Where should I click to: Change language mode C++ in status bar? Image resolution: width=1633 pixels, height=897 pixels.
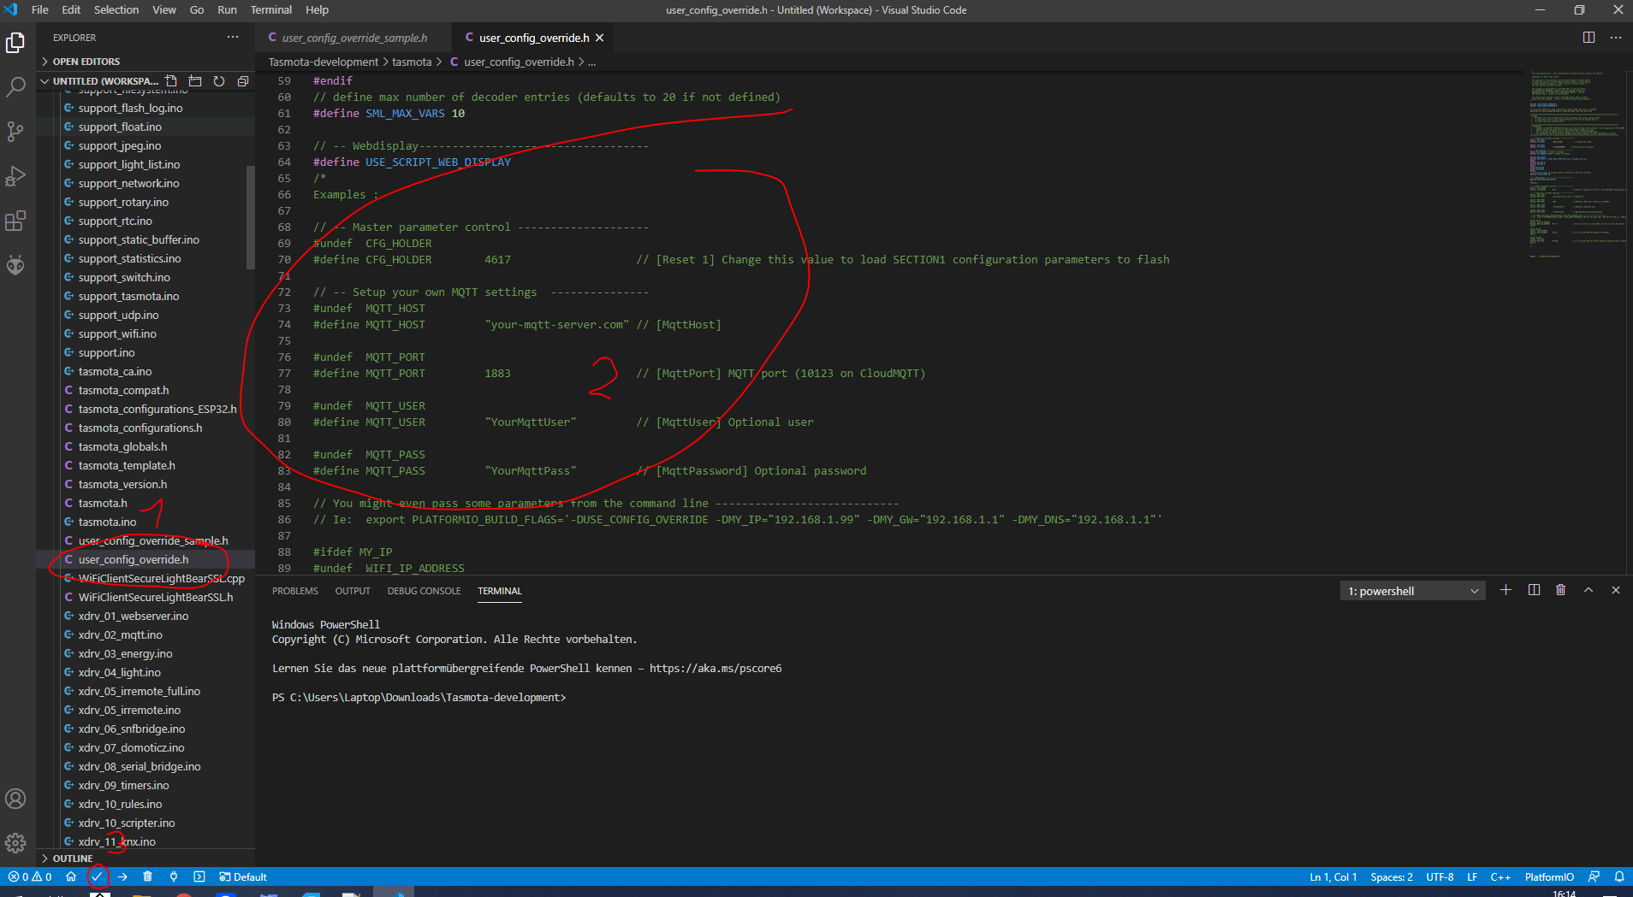1500,876
